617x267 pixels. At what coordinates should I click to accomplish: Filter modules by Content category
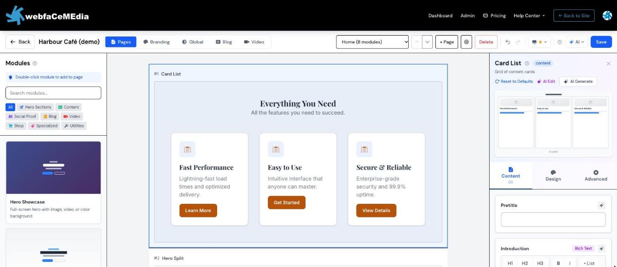[69, 107]
